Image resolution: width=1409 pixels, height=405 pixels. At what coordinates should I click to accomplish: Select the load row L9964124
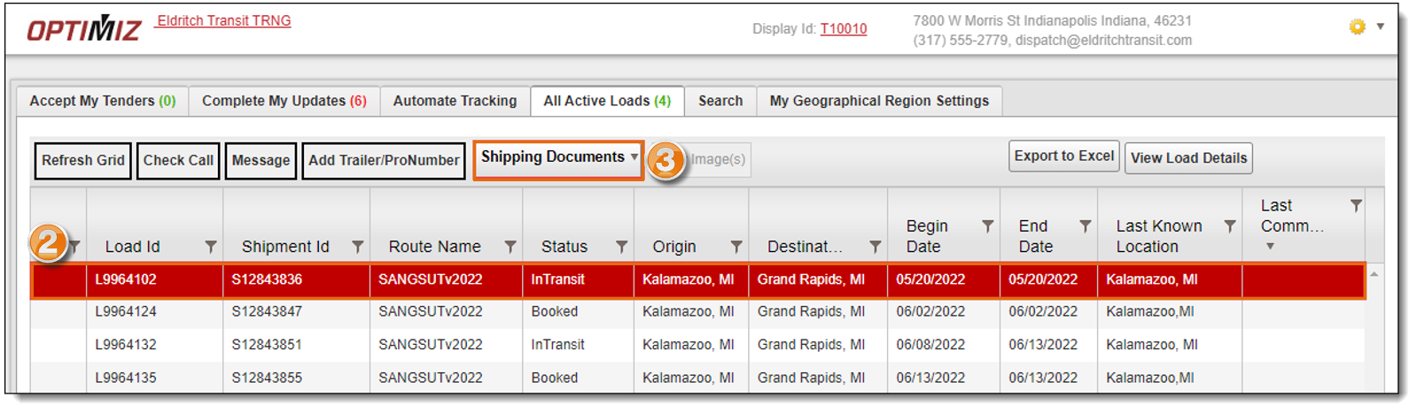pos(126,311)
